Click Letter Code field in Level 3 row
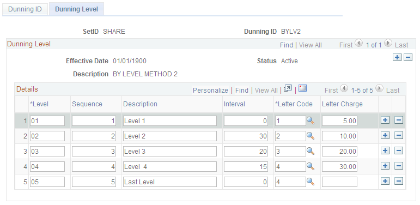 tap(290, 152)
